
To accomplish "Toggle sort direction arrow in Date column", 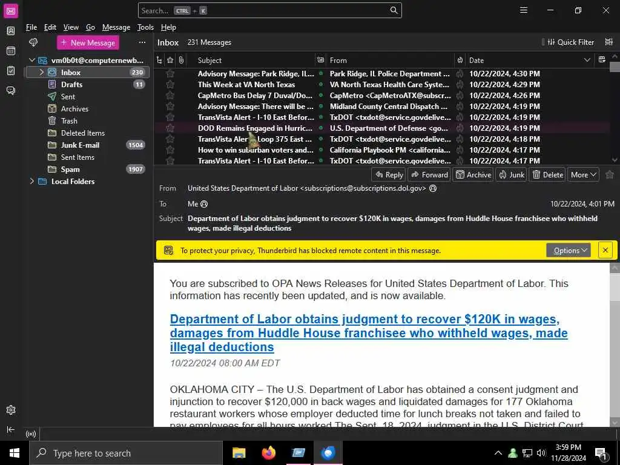I will pos(587,60).
